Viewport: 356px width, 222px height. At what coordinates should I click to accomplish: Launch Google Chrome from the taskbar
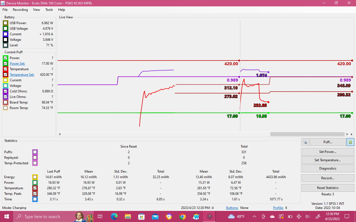[182, 216]
